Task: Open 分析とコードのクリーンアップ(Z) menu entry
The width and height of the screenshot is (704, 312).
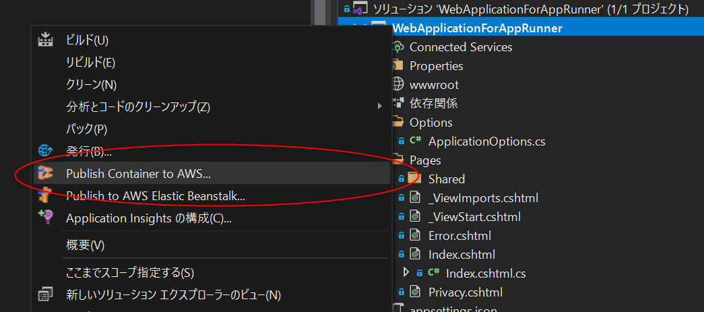Action: [x=212, y=107]
